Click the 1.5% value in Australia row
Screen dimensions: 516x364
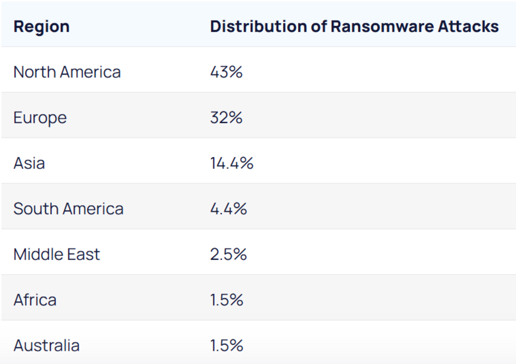click(x=226, y=345)
